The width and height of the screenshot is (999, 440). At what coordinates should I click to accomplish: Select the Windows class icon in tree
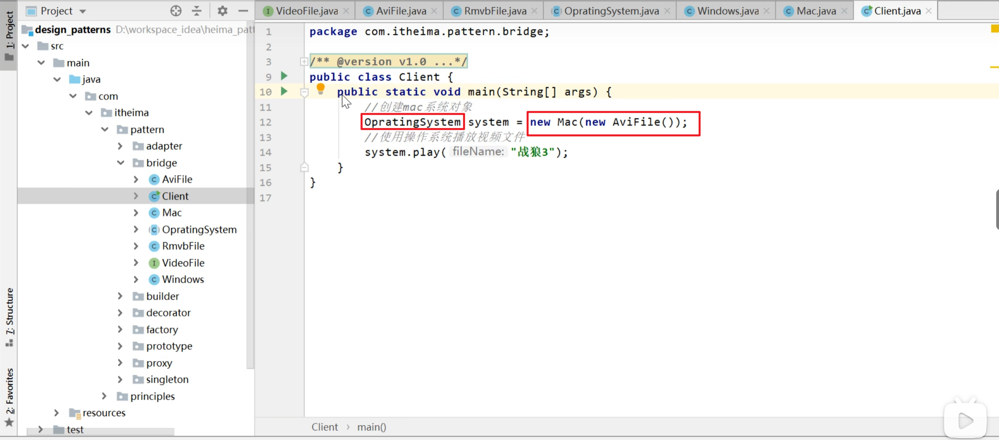pyautogui.click(x=154, y=280)
